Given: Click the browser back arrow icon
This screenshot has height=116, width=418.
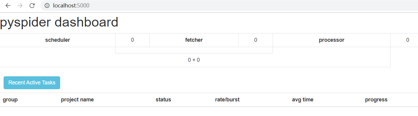Looking at the screenshot, I should point(8,5).
